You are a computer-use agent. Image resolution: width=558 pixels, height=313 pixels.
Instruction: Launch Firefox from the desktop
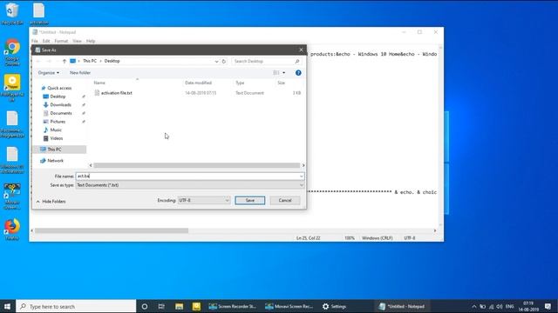12,229
